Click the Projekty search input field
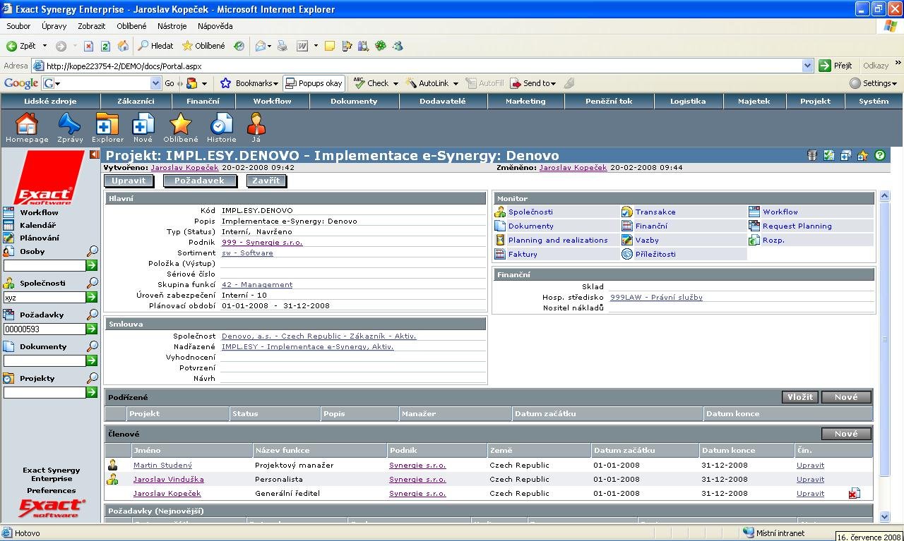This screenshot has height=541, width=904. [44, 392]
